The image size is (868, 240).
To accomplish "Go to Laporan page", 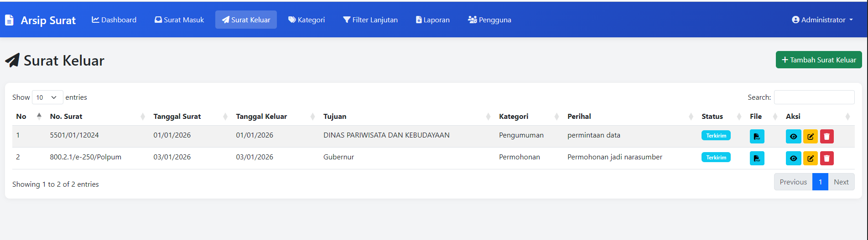I will [432, 20].
